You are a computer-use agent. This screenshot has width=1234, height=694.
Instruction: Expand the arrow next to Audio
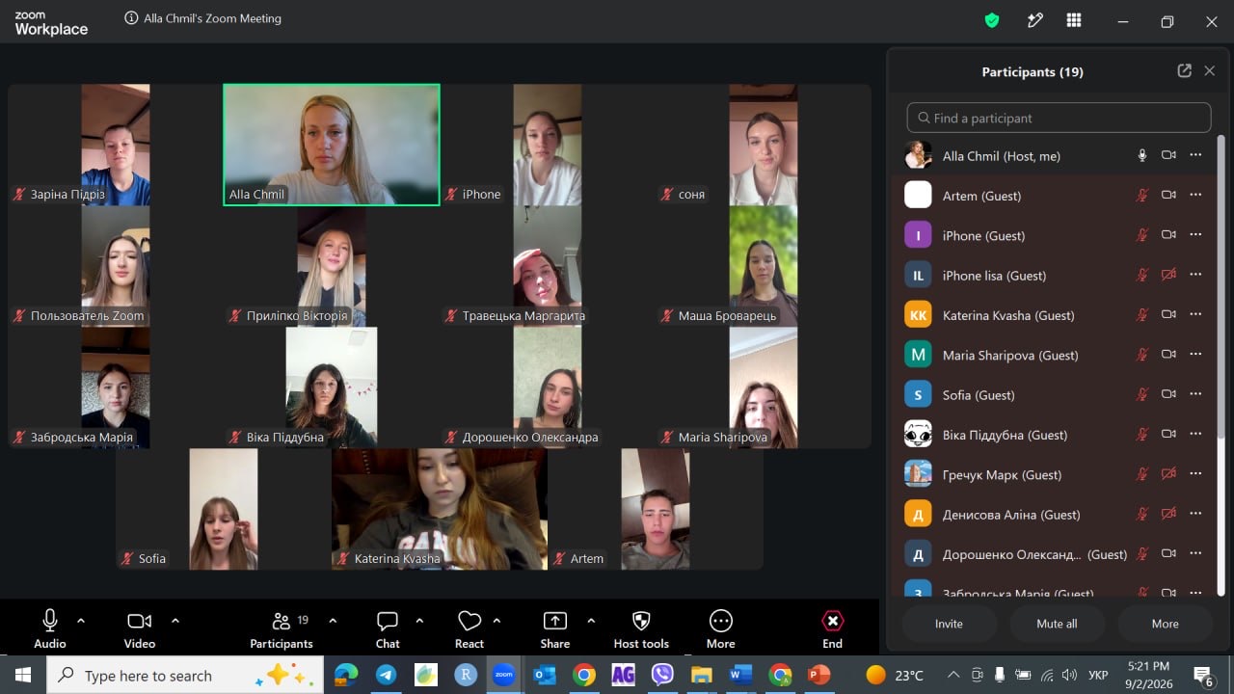click(x=81, y=621)
